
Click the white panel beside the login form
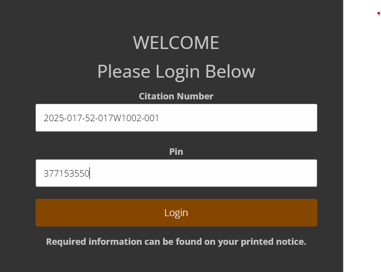pyautogui.click(x=362, y=136)
